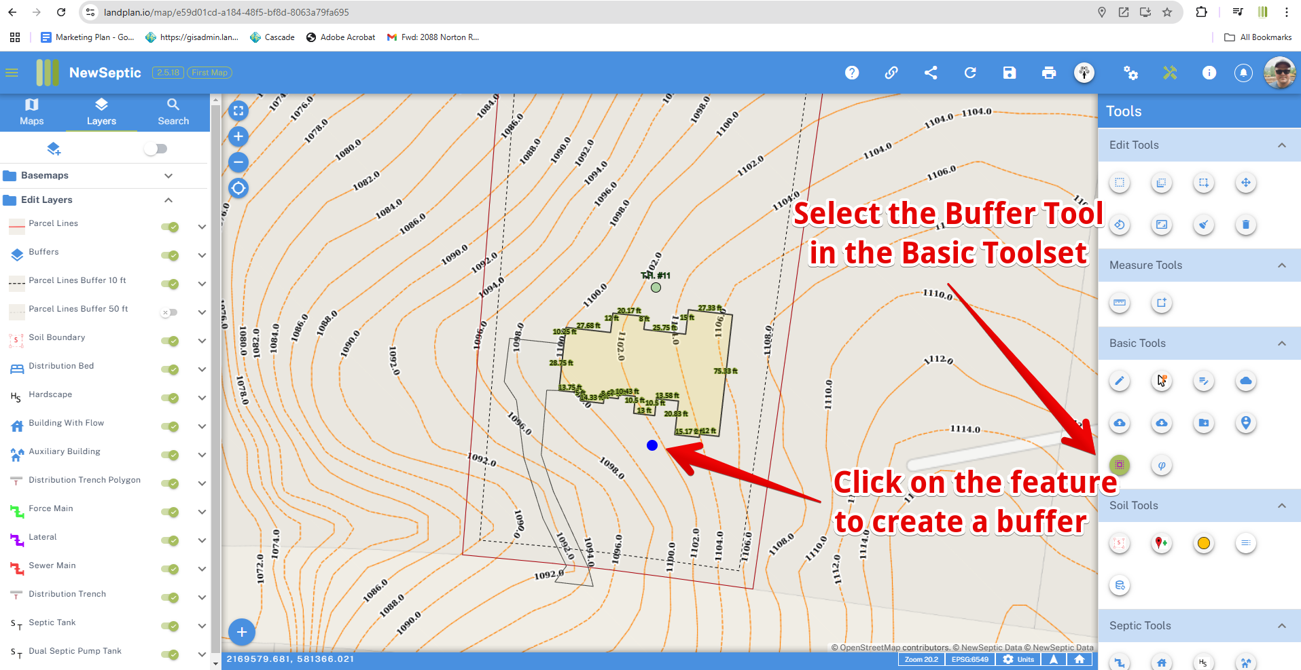Click the info icon in header

(x=1209, y=73)
